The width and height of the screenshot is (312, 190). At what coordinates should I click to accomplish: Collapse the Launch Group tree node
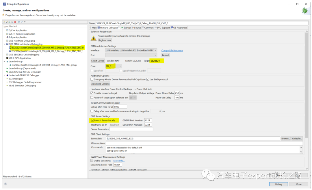(4, 62)
